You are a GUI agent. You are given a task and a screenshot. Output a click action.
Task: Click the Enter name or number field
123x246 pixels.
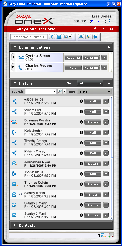pos(29,37)
